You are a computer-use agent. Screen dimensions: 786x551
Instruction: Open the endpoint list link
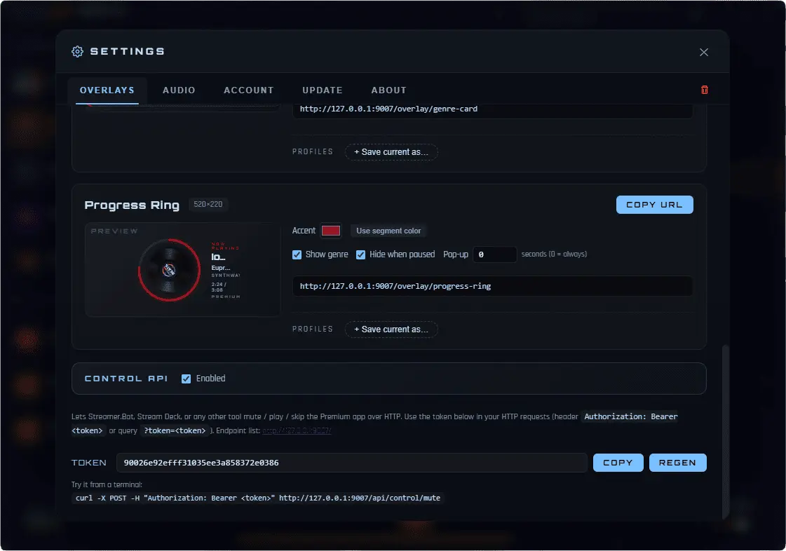(x=297, y=430)
